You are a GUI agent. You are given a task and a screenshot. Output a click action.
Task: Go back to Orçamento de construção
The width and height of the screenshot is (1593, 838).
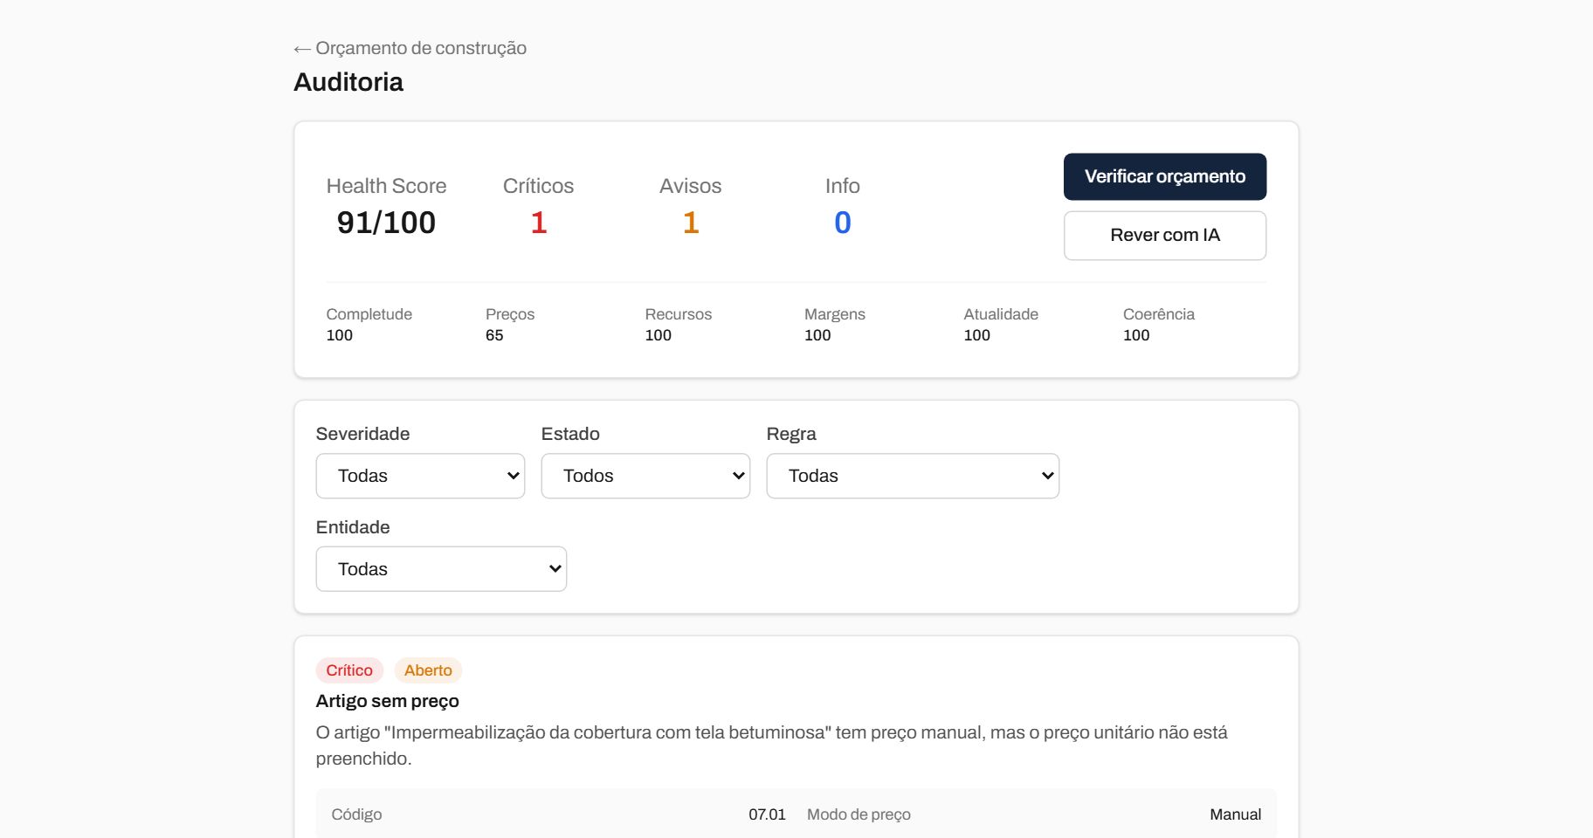point(410,48)
